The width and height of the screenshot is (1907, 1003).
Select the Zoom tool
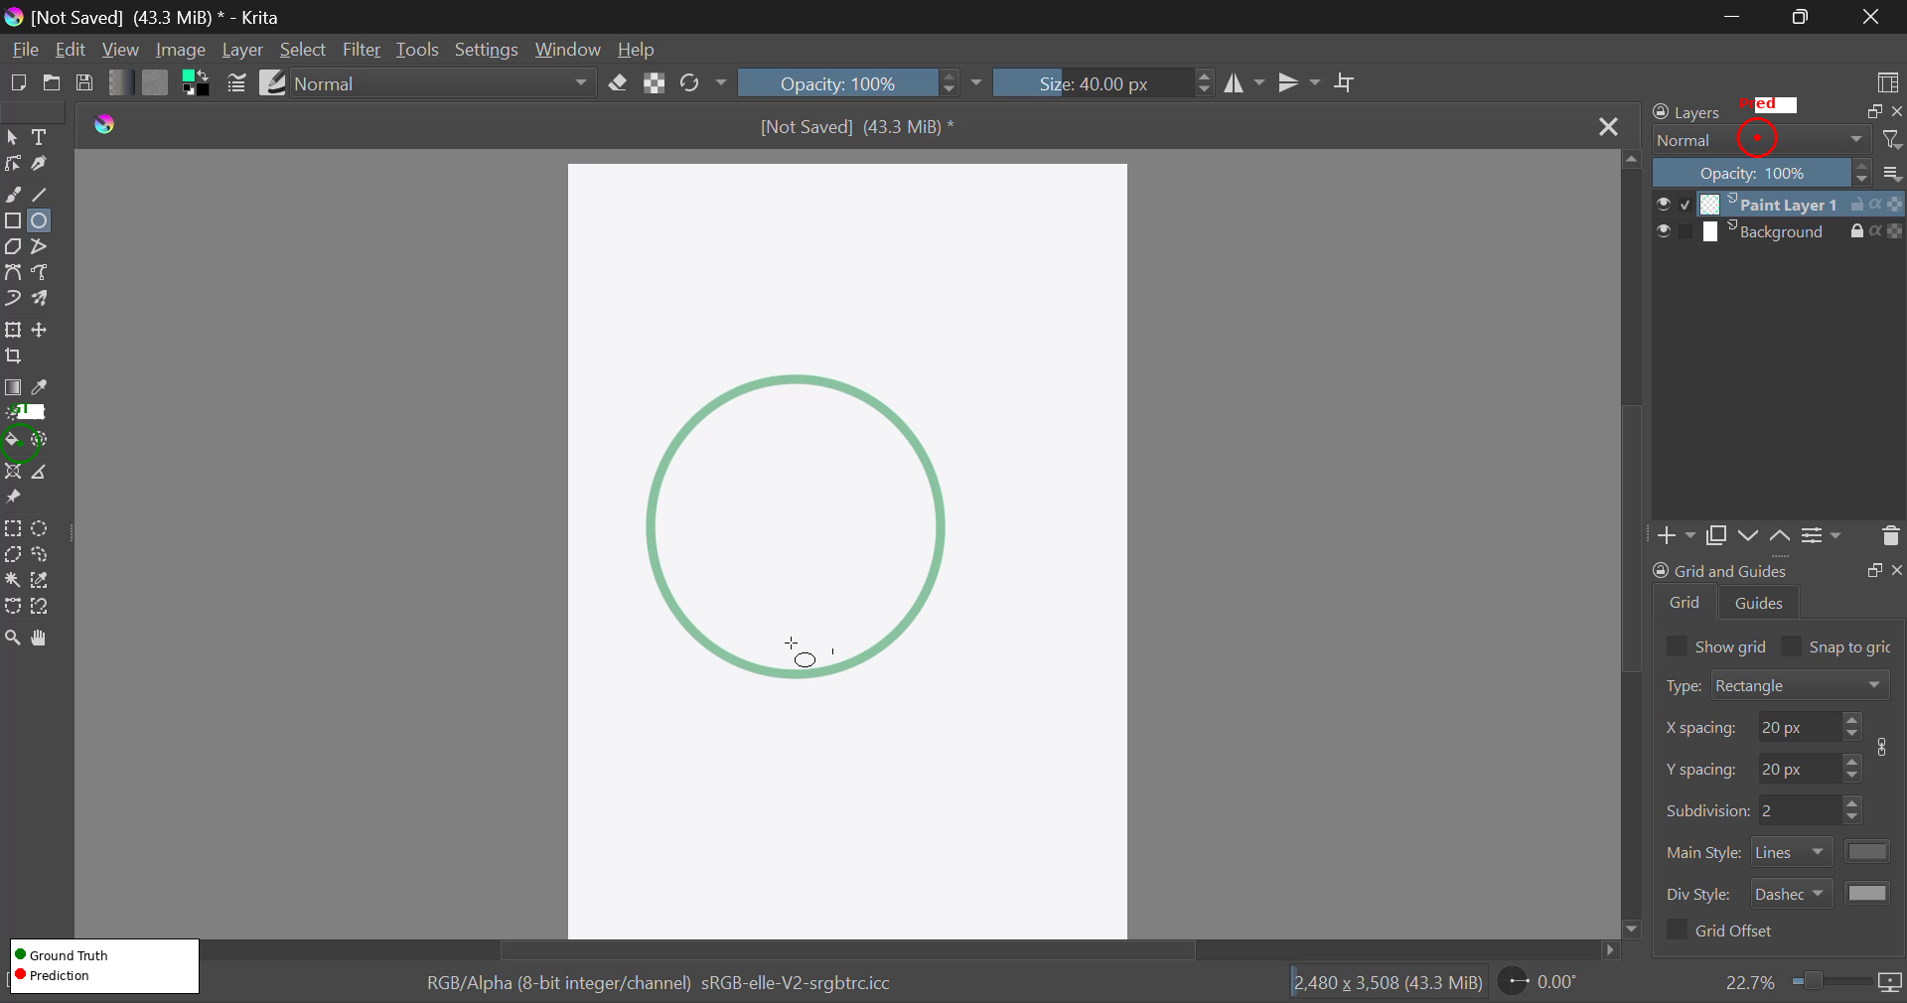[x=12, y=639]
